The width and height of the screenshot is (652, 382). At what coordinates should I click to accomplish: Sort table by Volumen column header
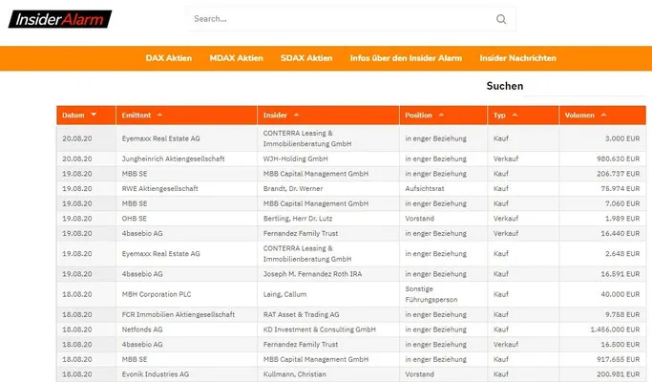pos(602,116)
